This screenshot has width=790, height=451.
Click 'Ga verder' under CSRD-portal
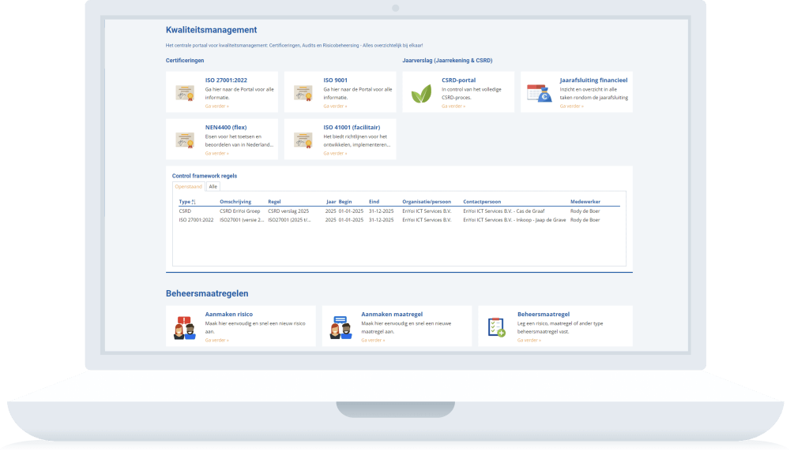(x=453, y=106)
